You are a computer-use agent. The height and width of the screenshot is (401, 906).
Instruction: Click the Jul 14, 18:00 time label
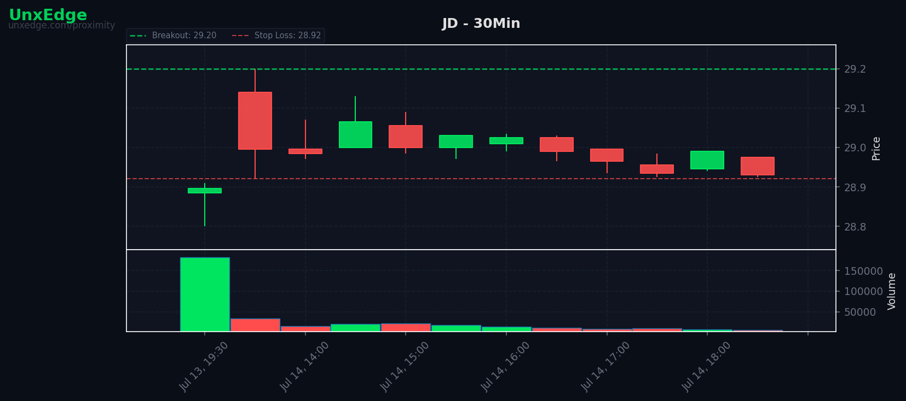pyautogui.click(x=707, y=366)
